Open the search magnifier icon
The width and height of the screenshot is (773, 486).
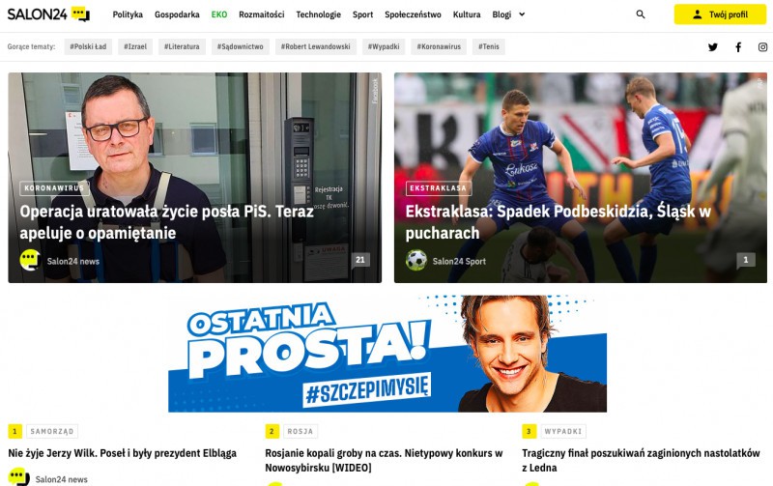[x=641, y=14]
